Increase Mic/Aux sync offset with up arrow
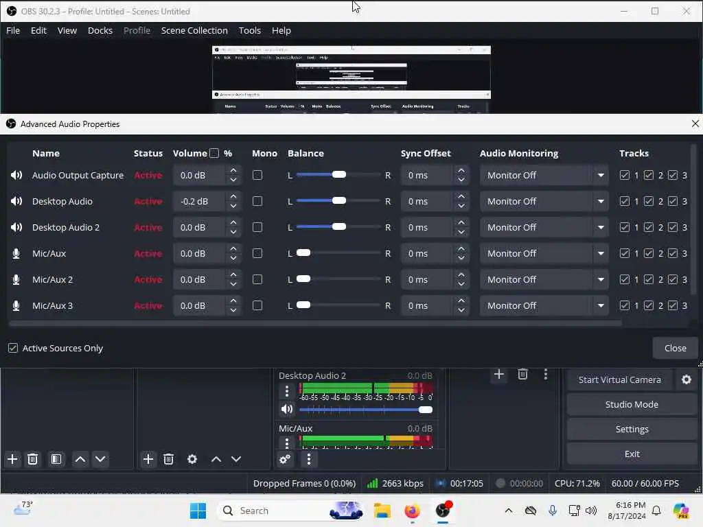This screenshot has width=703, height=527. tap(461, 248)
